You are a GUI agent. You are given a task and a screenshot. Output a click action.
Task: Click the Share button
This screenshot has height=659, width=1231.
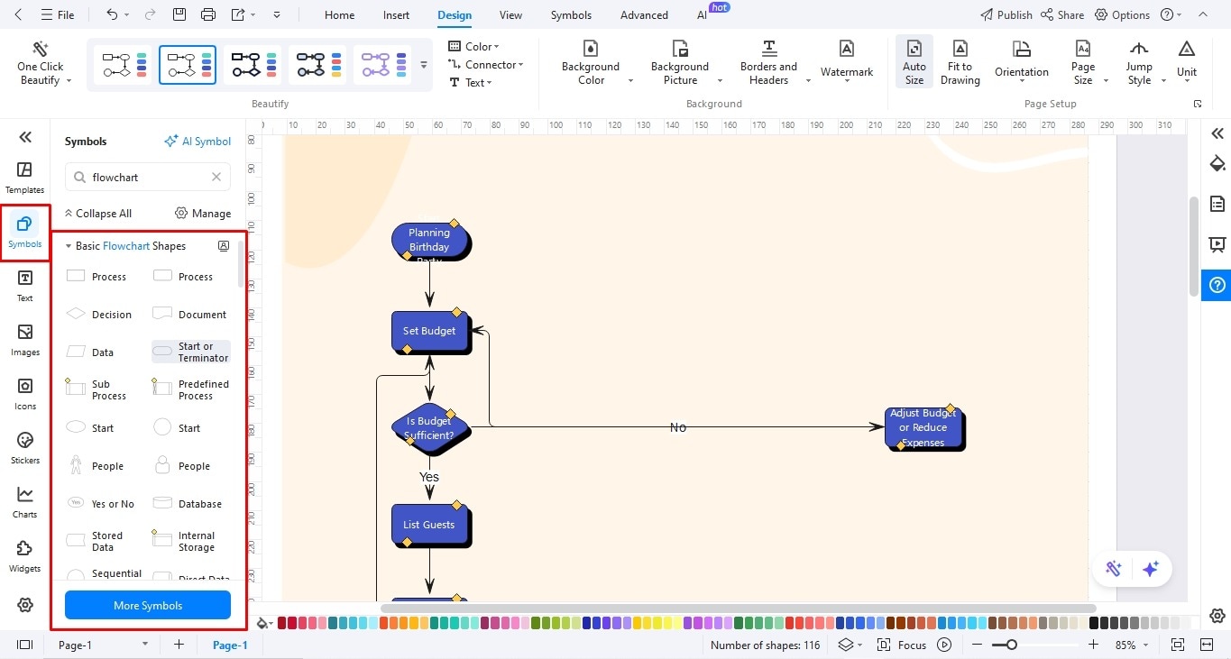point(1062,14)
